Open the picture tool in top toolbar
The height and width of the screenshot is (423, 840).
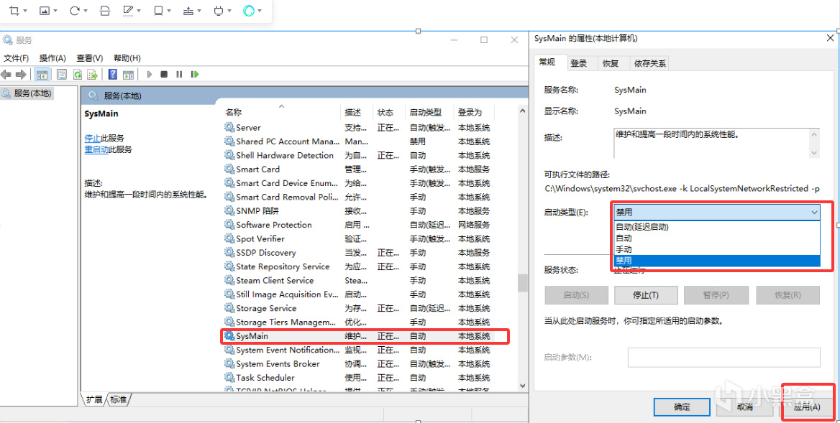coord(45,10)
